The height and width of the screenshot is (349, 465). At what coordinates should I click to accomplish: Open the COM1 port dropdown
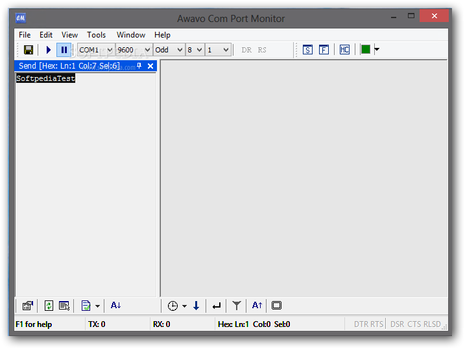(x=96, y=50)
